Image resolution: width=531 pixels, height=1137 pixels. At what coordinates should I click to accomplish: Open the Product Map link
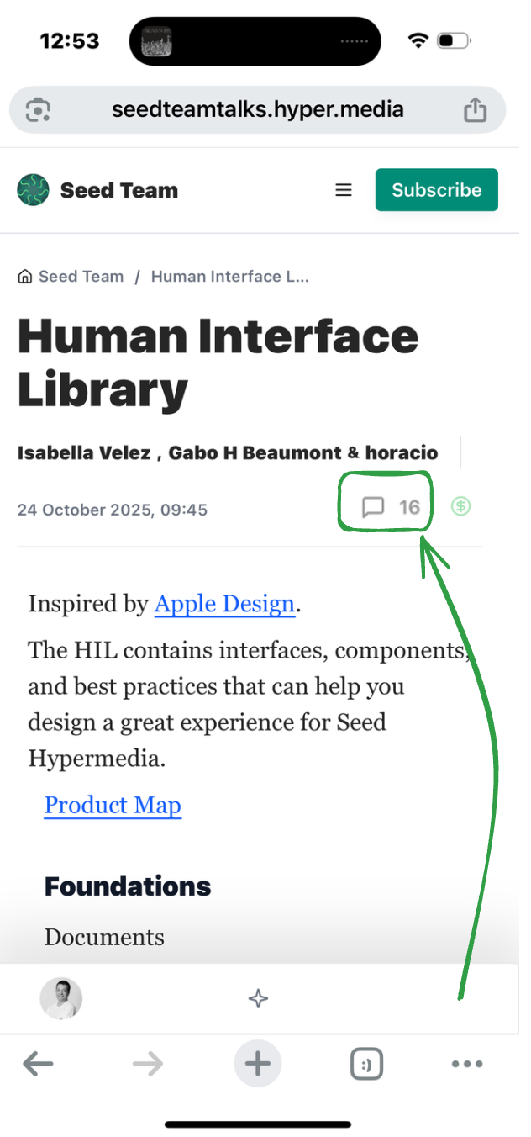click(x=113, y=805)
